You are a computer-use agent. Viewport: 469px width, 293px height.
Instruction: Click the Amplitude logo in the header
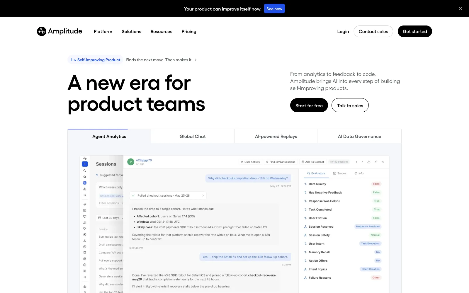pyautogui.click(x=60, y=31)
